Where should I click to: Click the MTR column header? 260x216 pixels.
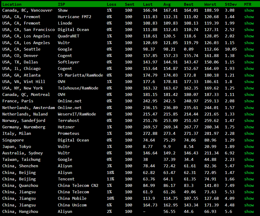click(248, 5)
